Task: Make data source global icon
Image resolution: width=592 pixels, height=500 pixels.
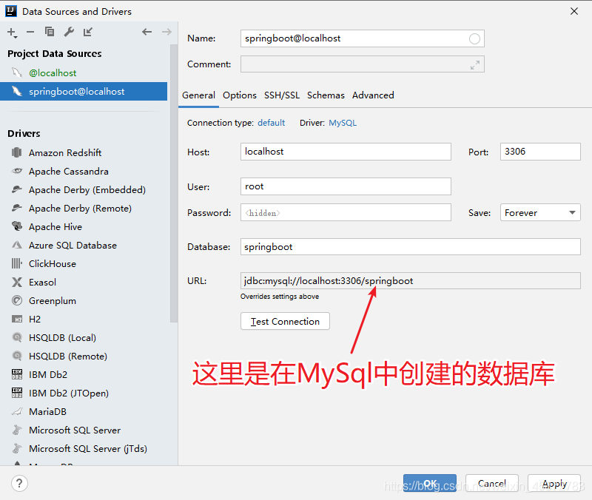Action: click(87, 32)
